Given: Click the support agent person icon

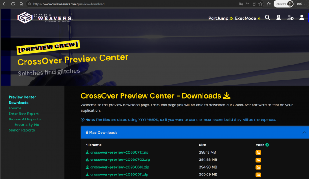Looking at the screenshot, I should (279, 18).
